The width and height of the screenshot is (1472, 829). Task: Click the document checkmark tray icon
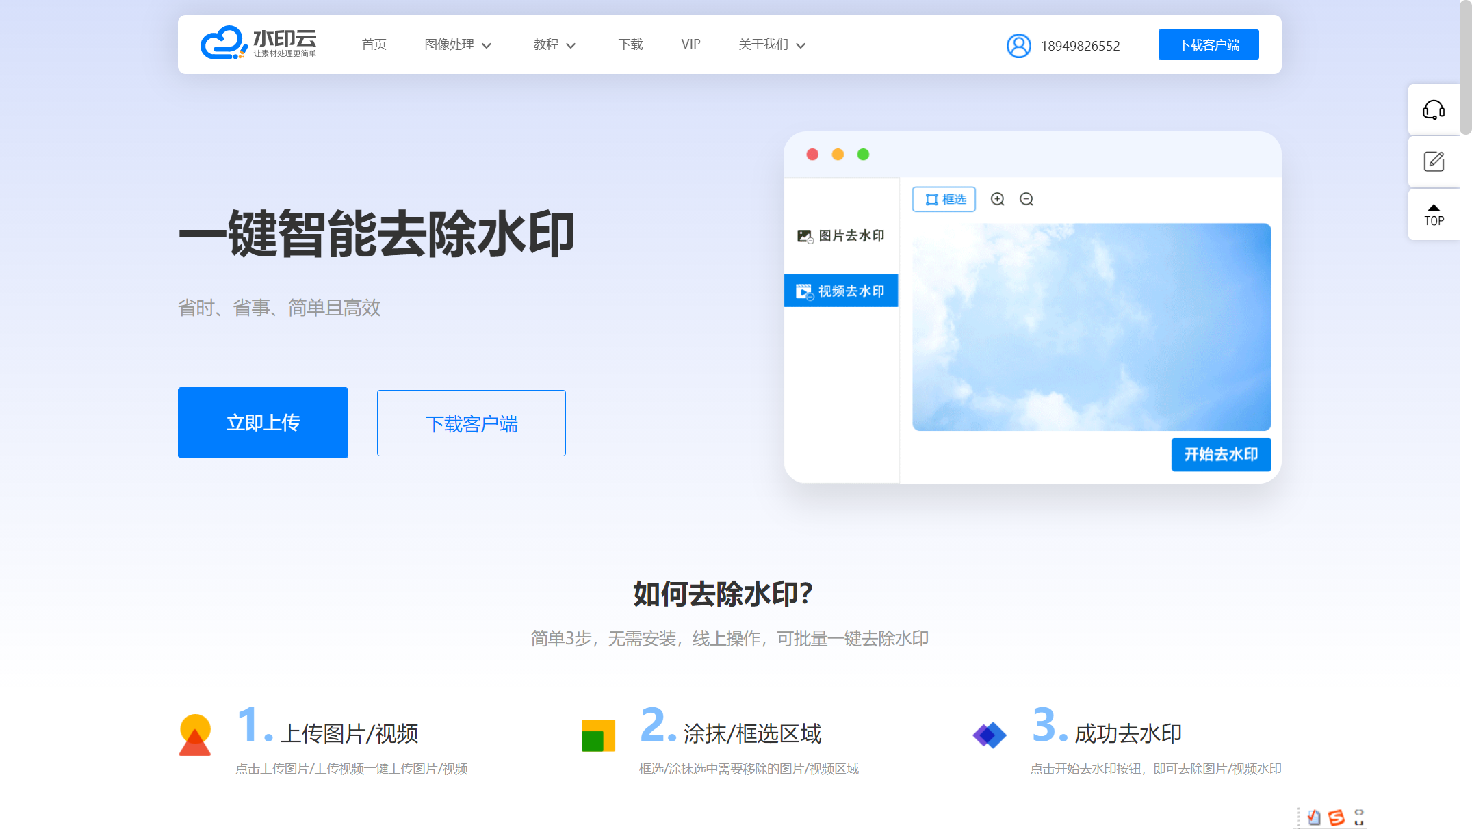pos(1314,817)
